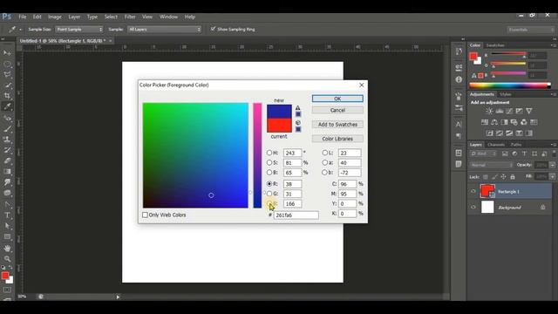The height and width of the screenshot is (314, 558).
Task: Open the Fill slider arrow
Action: 552,176
